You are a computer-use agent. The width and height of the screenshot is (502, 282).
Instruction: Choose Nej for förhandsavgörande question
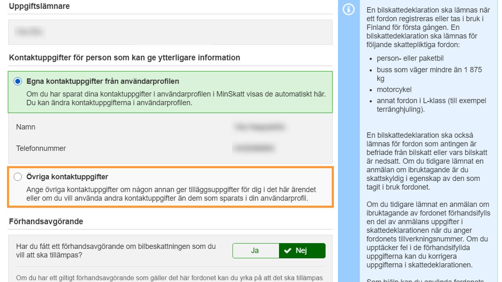(x=302, y=251)
